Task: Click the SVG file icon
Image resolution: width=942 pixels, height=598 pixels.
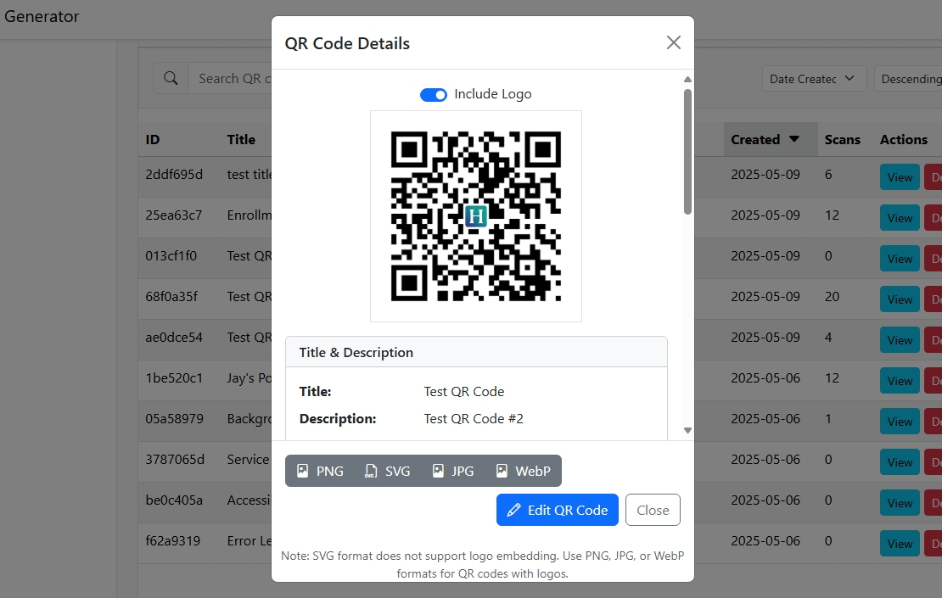Action: (x=371, y=472)
